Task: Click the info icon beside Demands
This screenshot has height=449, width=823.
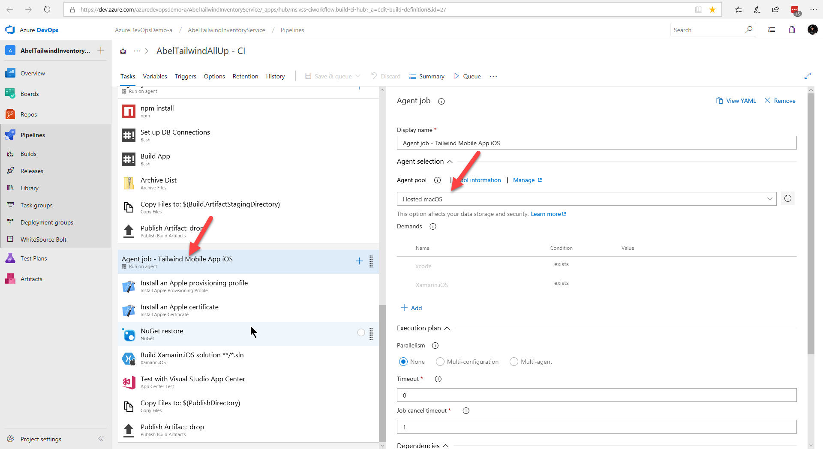Action: [x=433, y=226]
